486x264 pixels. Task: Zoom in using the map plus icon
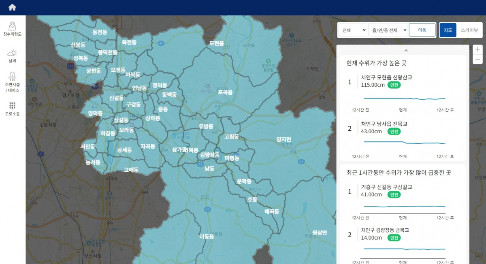pyautogui.click(x=477, y=49)
